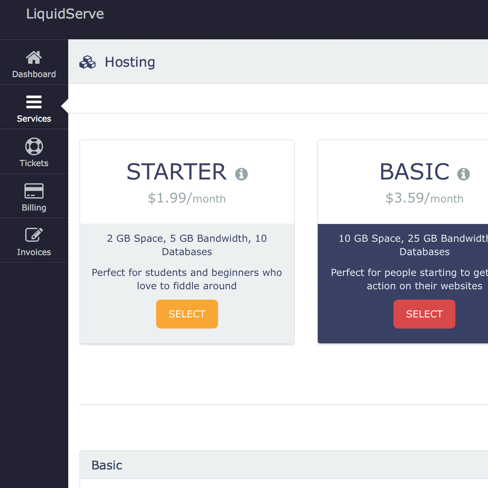The height and width of the screenshot is (488, 488).
Task: Click the Tickets text in the sidebar
Action: (34, 163)
